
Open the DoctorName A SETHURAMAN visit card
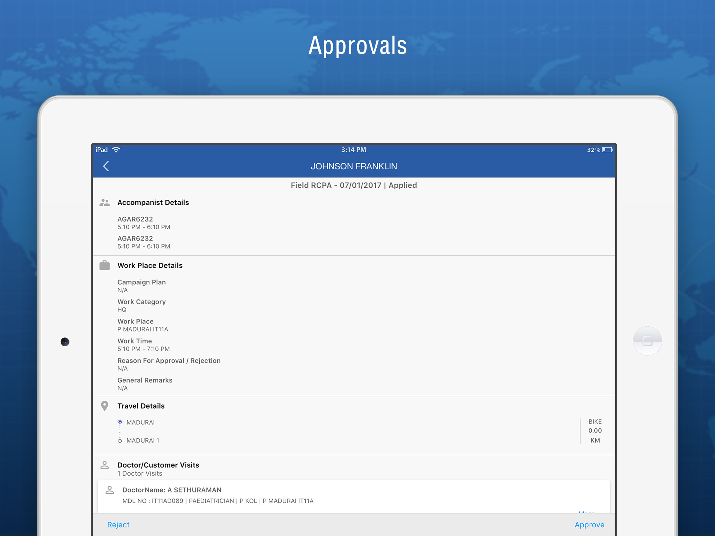coord(354,496)
